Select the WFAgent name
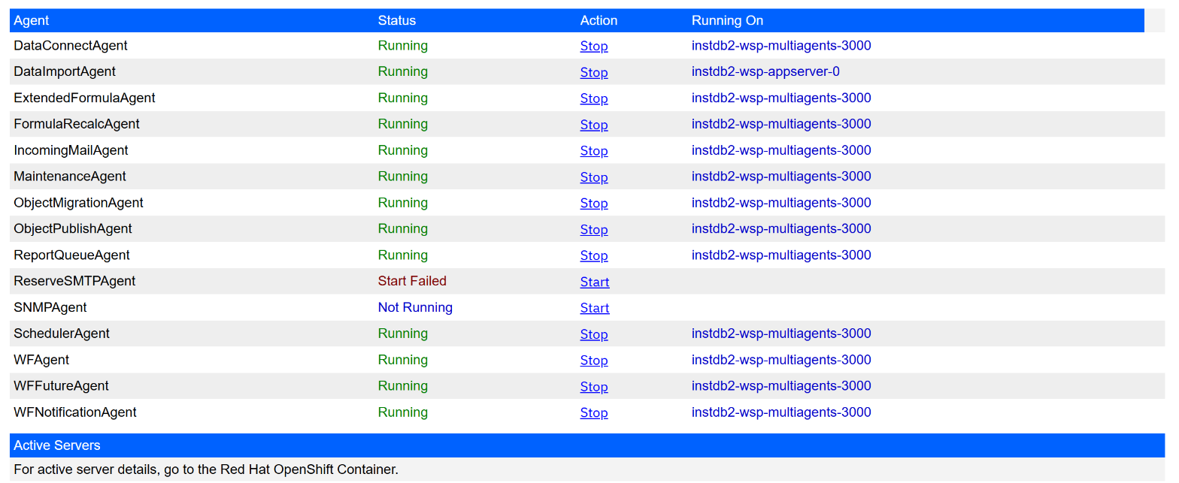 [41, 360]
